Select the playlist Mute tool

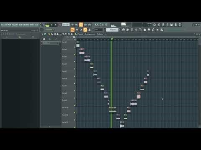click(57, 34)
